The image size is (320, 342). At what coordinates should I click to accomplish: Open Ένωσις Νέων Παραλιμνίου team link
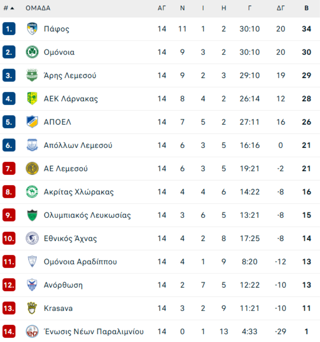tap(94, 332)
